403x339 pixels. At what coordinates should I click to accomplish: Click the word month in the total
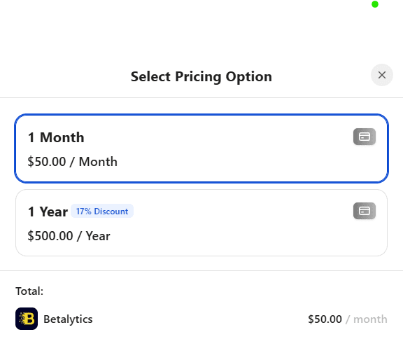(x=370, y=319)
